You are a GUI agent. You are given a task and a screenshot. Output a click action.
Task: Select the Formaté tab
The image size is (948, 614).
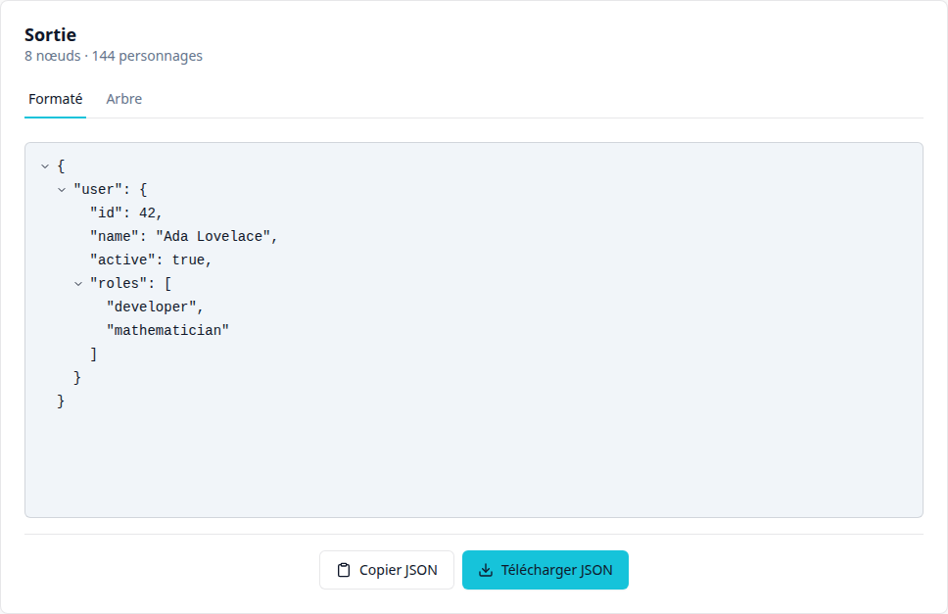point(55,99)
